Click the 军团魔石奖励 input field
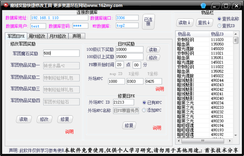244x156 pixels. [61, 53]
